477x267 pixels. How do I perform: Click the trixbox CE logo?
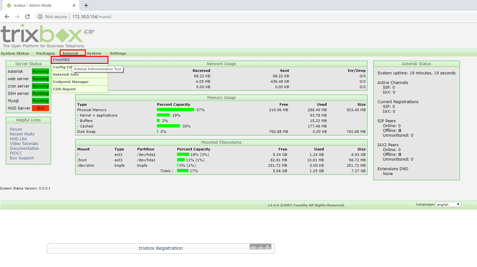tap(45, 35)
